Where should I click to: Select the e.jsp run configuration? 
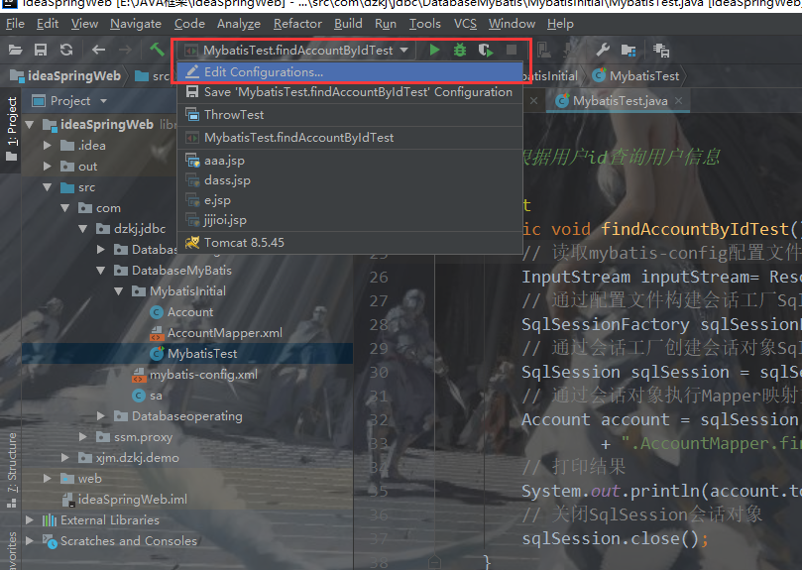point(350,200)
